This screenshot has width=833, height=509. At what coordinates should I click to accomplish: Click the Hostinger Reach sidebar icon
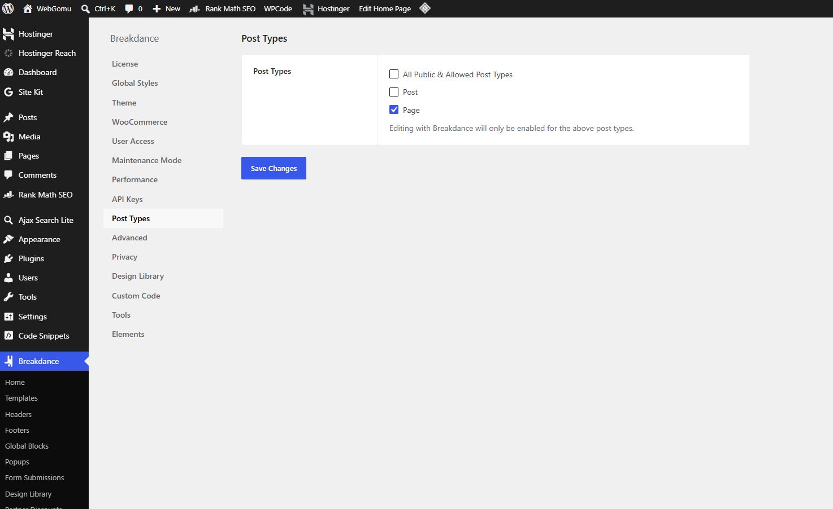point(8,53)
